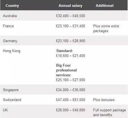
Task: Select the Australia country cell
Action: (10, 16)
